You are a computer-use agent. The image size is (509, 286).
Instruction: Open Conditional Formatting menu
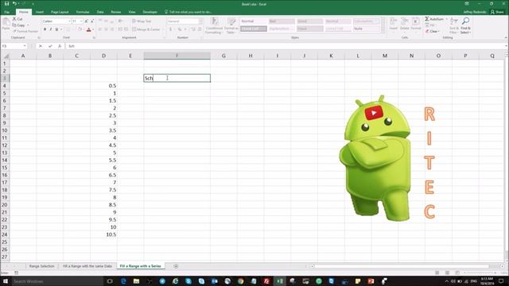click(214, 26)
